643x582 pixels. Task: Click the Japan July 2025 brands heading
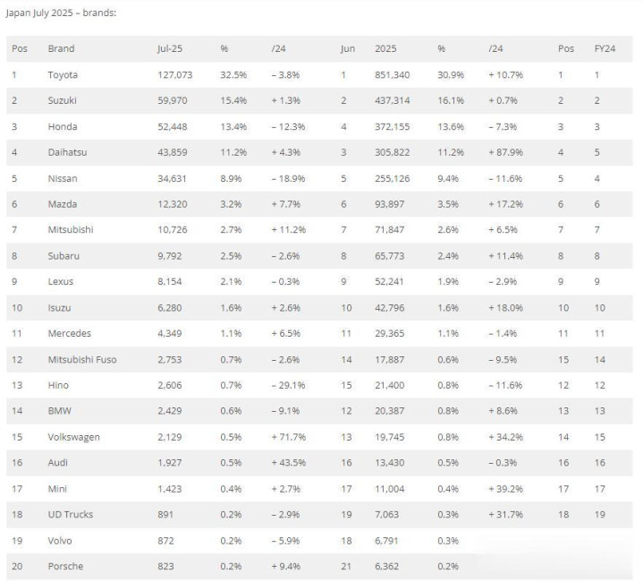point(61,13)
